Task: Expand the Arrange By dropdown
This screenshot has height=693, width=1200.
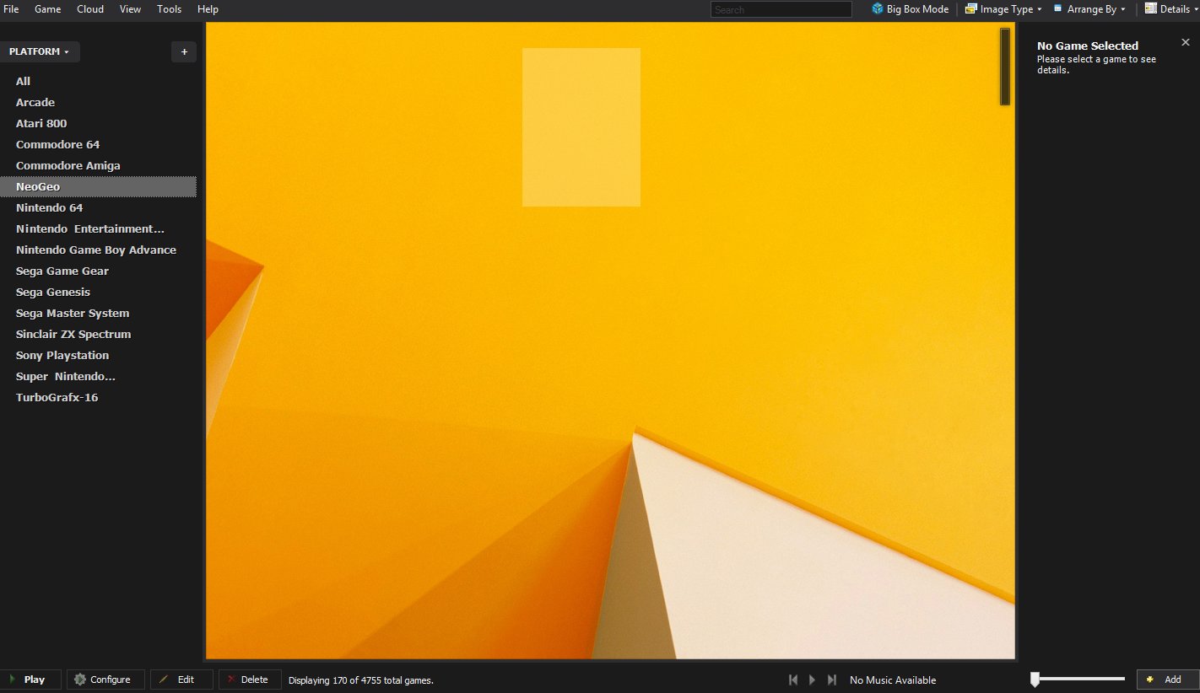Action: pos(1089,9)
